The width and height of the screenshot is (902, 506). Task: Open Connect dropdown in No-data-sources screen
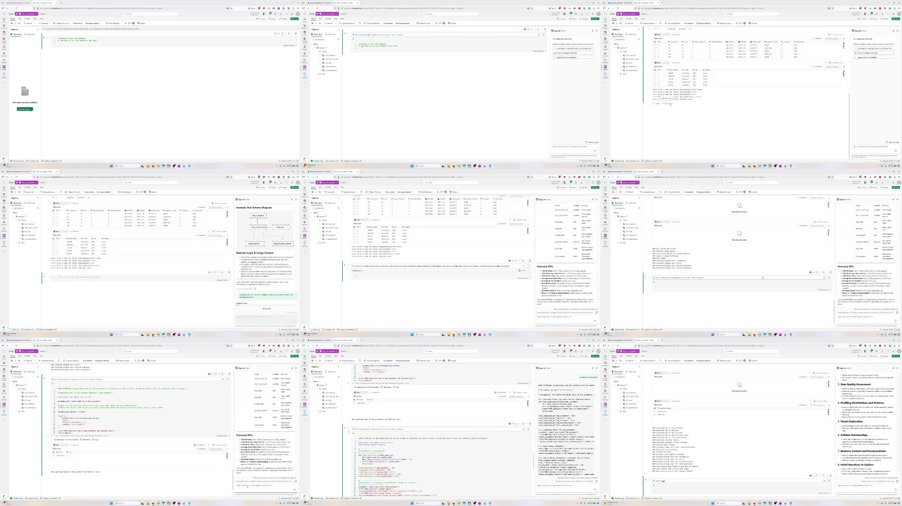[x=44, y=23]
